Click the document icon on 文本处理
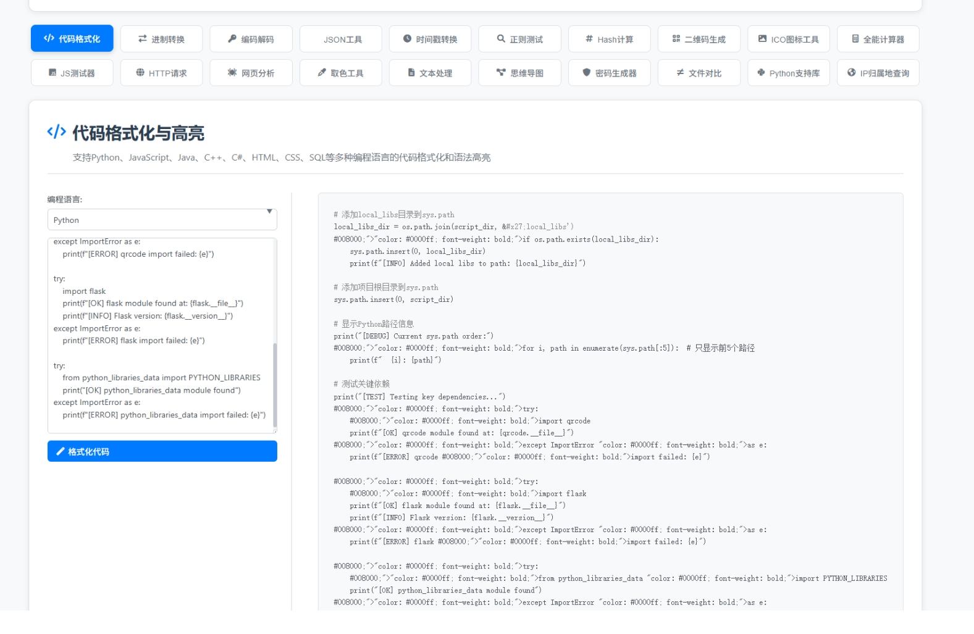 411,72
